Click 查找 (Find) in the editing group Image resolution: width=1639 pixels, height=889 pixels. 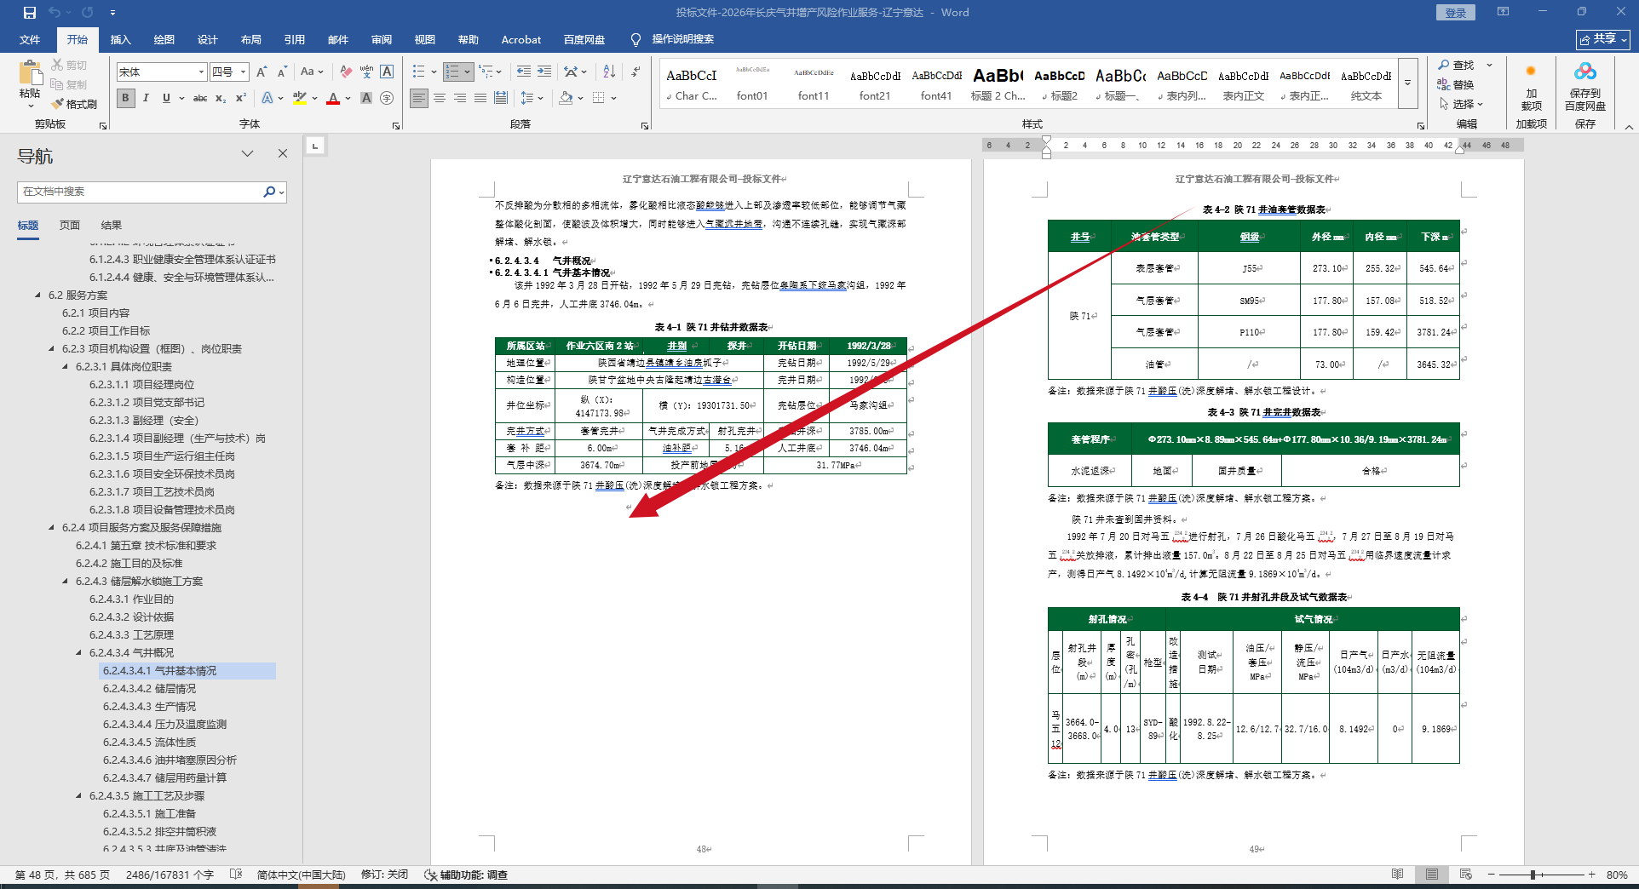pos(1456,65)
